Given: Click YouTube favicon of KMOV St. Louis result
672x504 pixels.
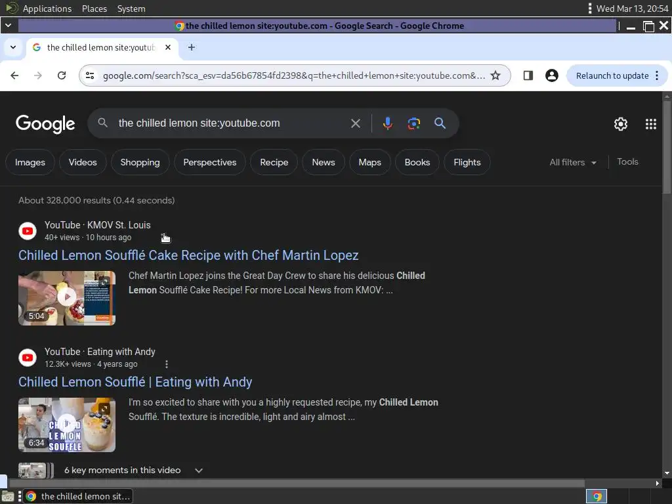Looking at the screenshot, I should click(x=28, y=231).
